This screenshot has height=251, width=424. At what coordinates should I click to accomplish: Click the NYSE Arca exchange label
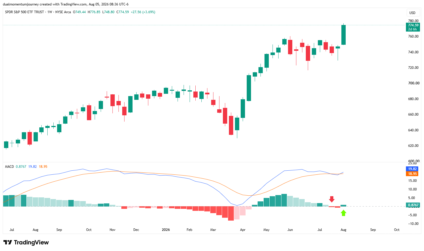[63, 12]
